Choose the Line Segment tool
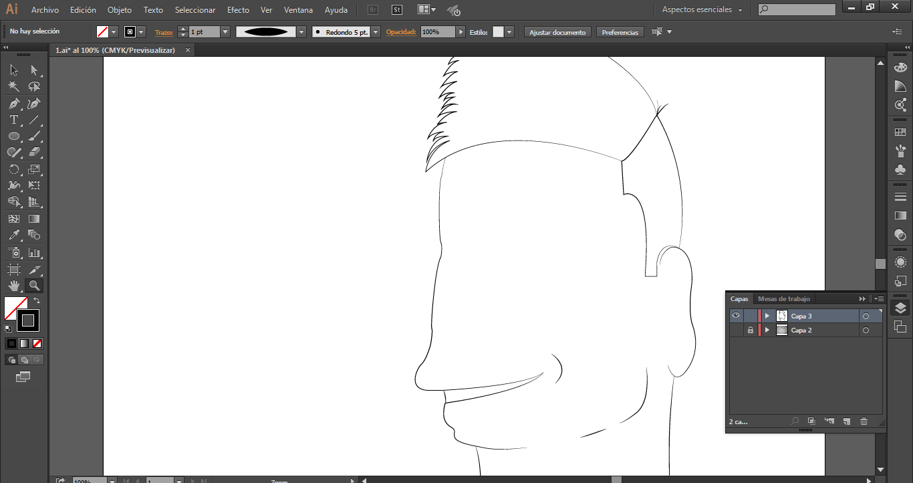913x483 pixels. (x=34, y=120)
